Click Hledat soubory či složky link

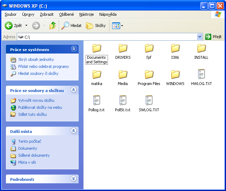(38, 73)
